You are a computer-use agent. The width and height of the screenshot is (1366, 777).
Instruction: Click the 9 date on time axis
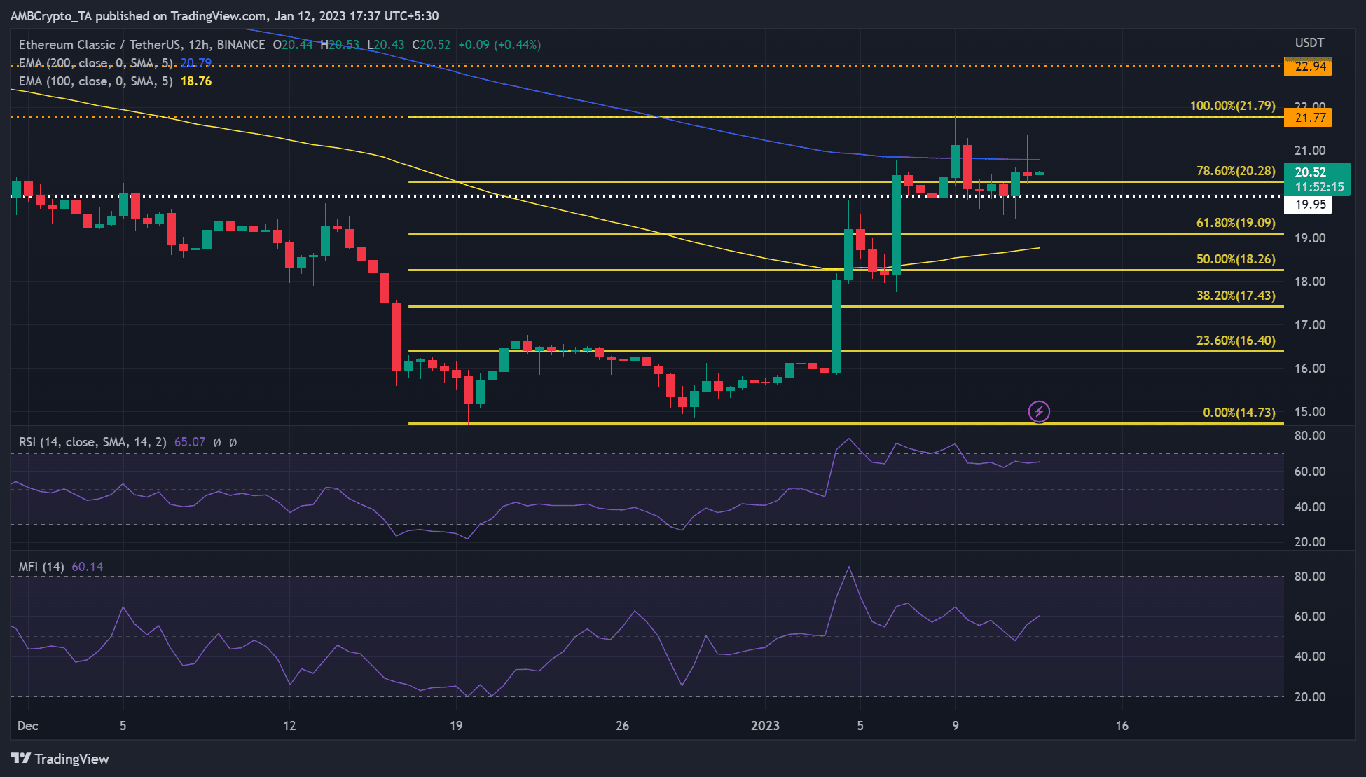pyautogui.click(x=955, y=726)
